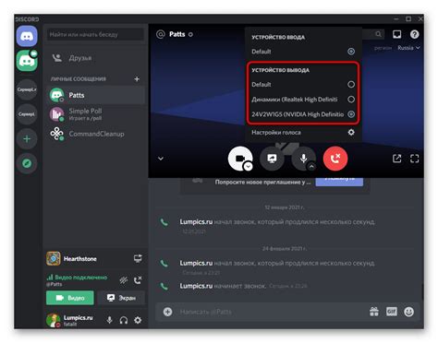The width and height of the screenshot is (438, 343).
Task: Open user settings gear near Lumpics.ru
Action: click(138, 320)
